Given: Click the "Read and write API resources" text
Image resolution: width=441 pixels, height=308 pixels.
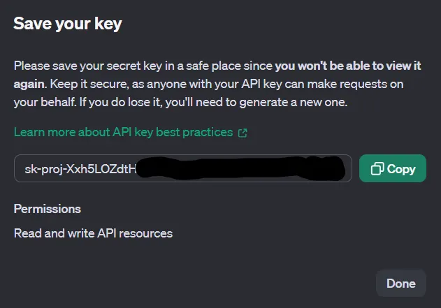Looking at the screenshot, I should [93, 233].
